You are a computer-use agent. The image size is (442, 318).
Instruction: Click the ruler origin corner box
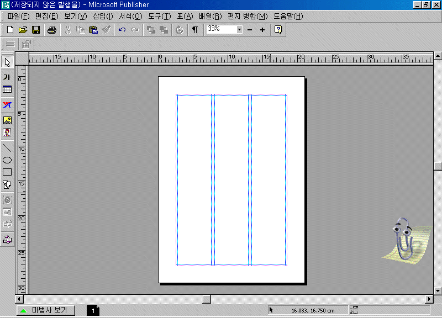(22, 59)
